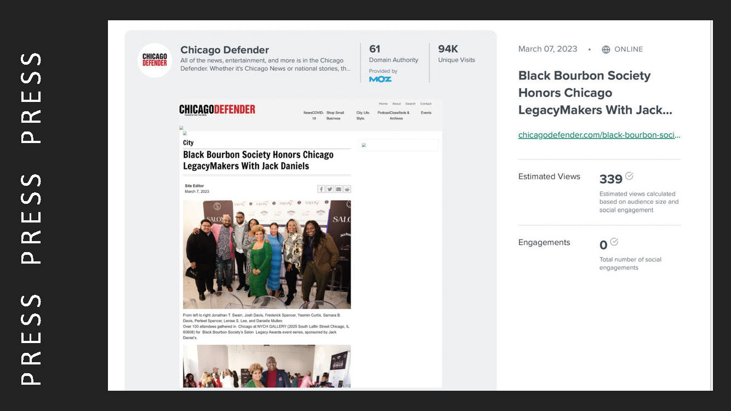Click the photo caption starting From left to right
The height and width of the screenshot is (411, 731).
pyautogui.click(x=262, y=318)
